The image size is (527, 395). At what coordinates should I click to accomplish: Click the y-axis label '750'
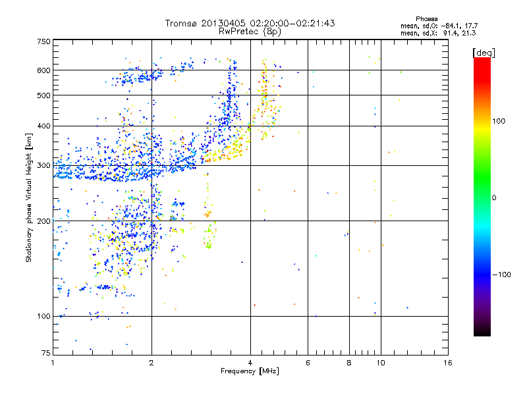[43, 41]
